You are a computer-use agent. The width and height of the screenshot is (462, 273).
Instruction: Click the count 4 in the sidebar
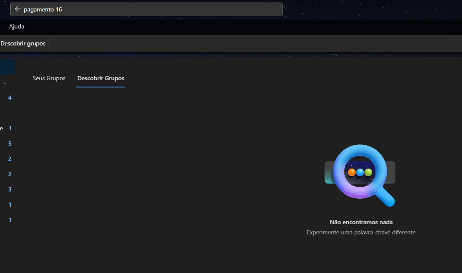pos(10,98)
